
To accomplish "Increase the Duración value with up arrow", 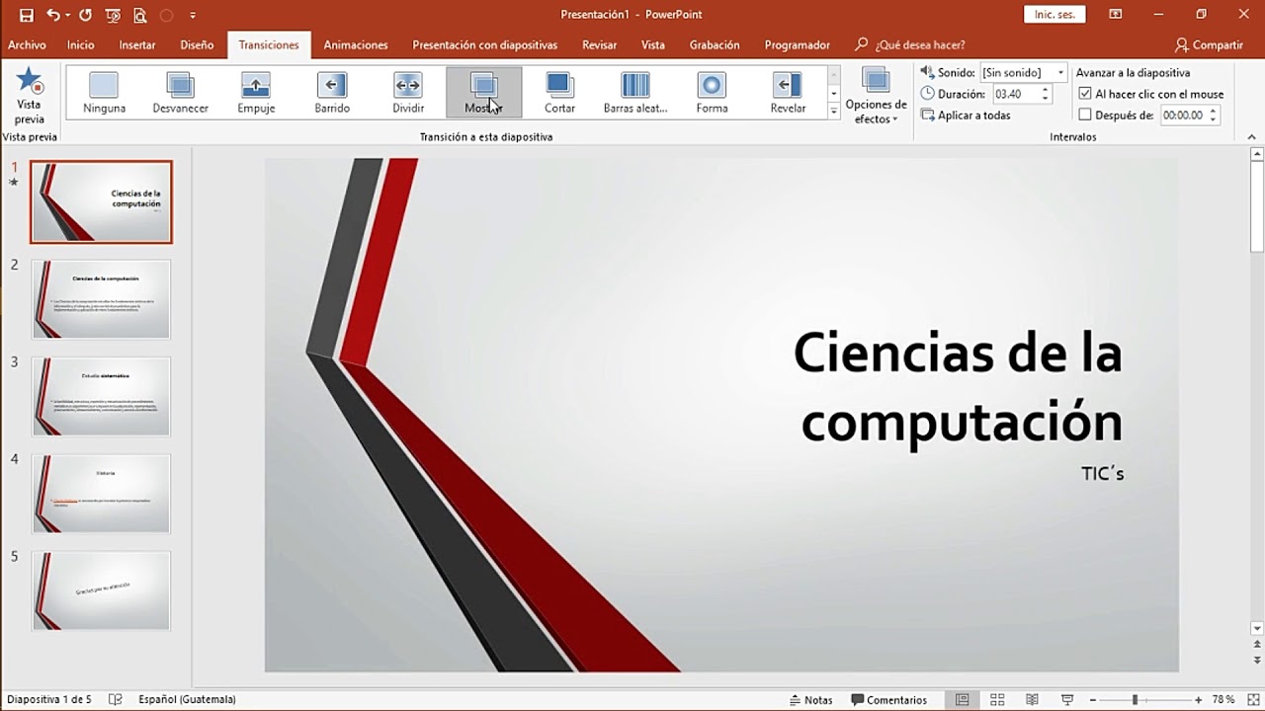I will tap(1046, 90).
